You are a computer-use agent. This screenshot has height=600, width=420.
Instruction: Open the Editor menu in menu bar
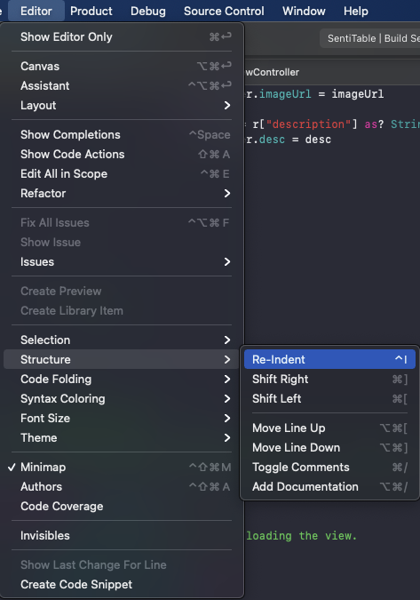click(x=36, y=11)
